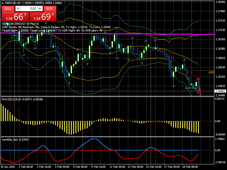227x170 pixels.
Task: Select the orange ADR label
Action: (x=211, y=72)
